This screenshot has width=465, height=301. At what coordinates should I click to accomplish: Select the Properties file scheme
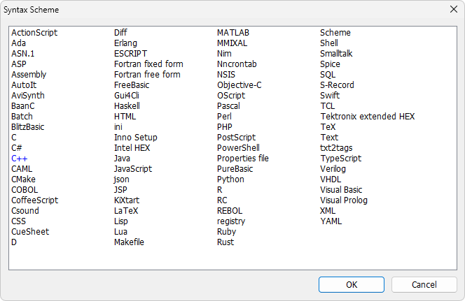[x=242, y=159]
